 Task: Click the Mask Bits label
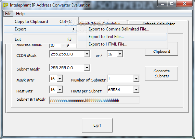[x=25, y=80]
